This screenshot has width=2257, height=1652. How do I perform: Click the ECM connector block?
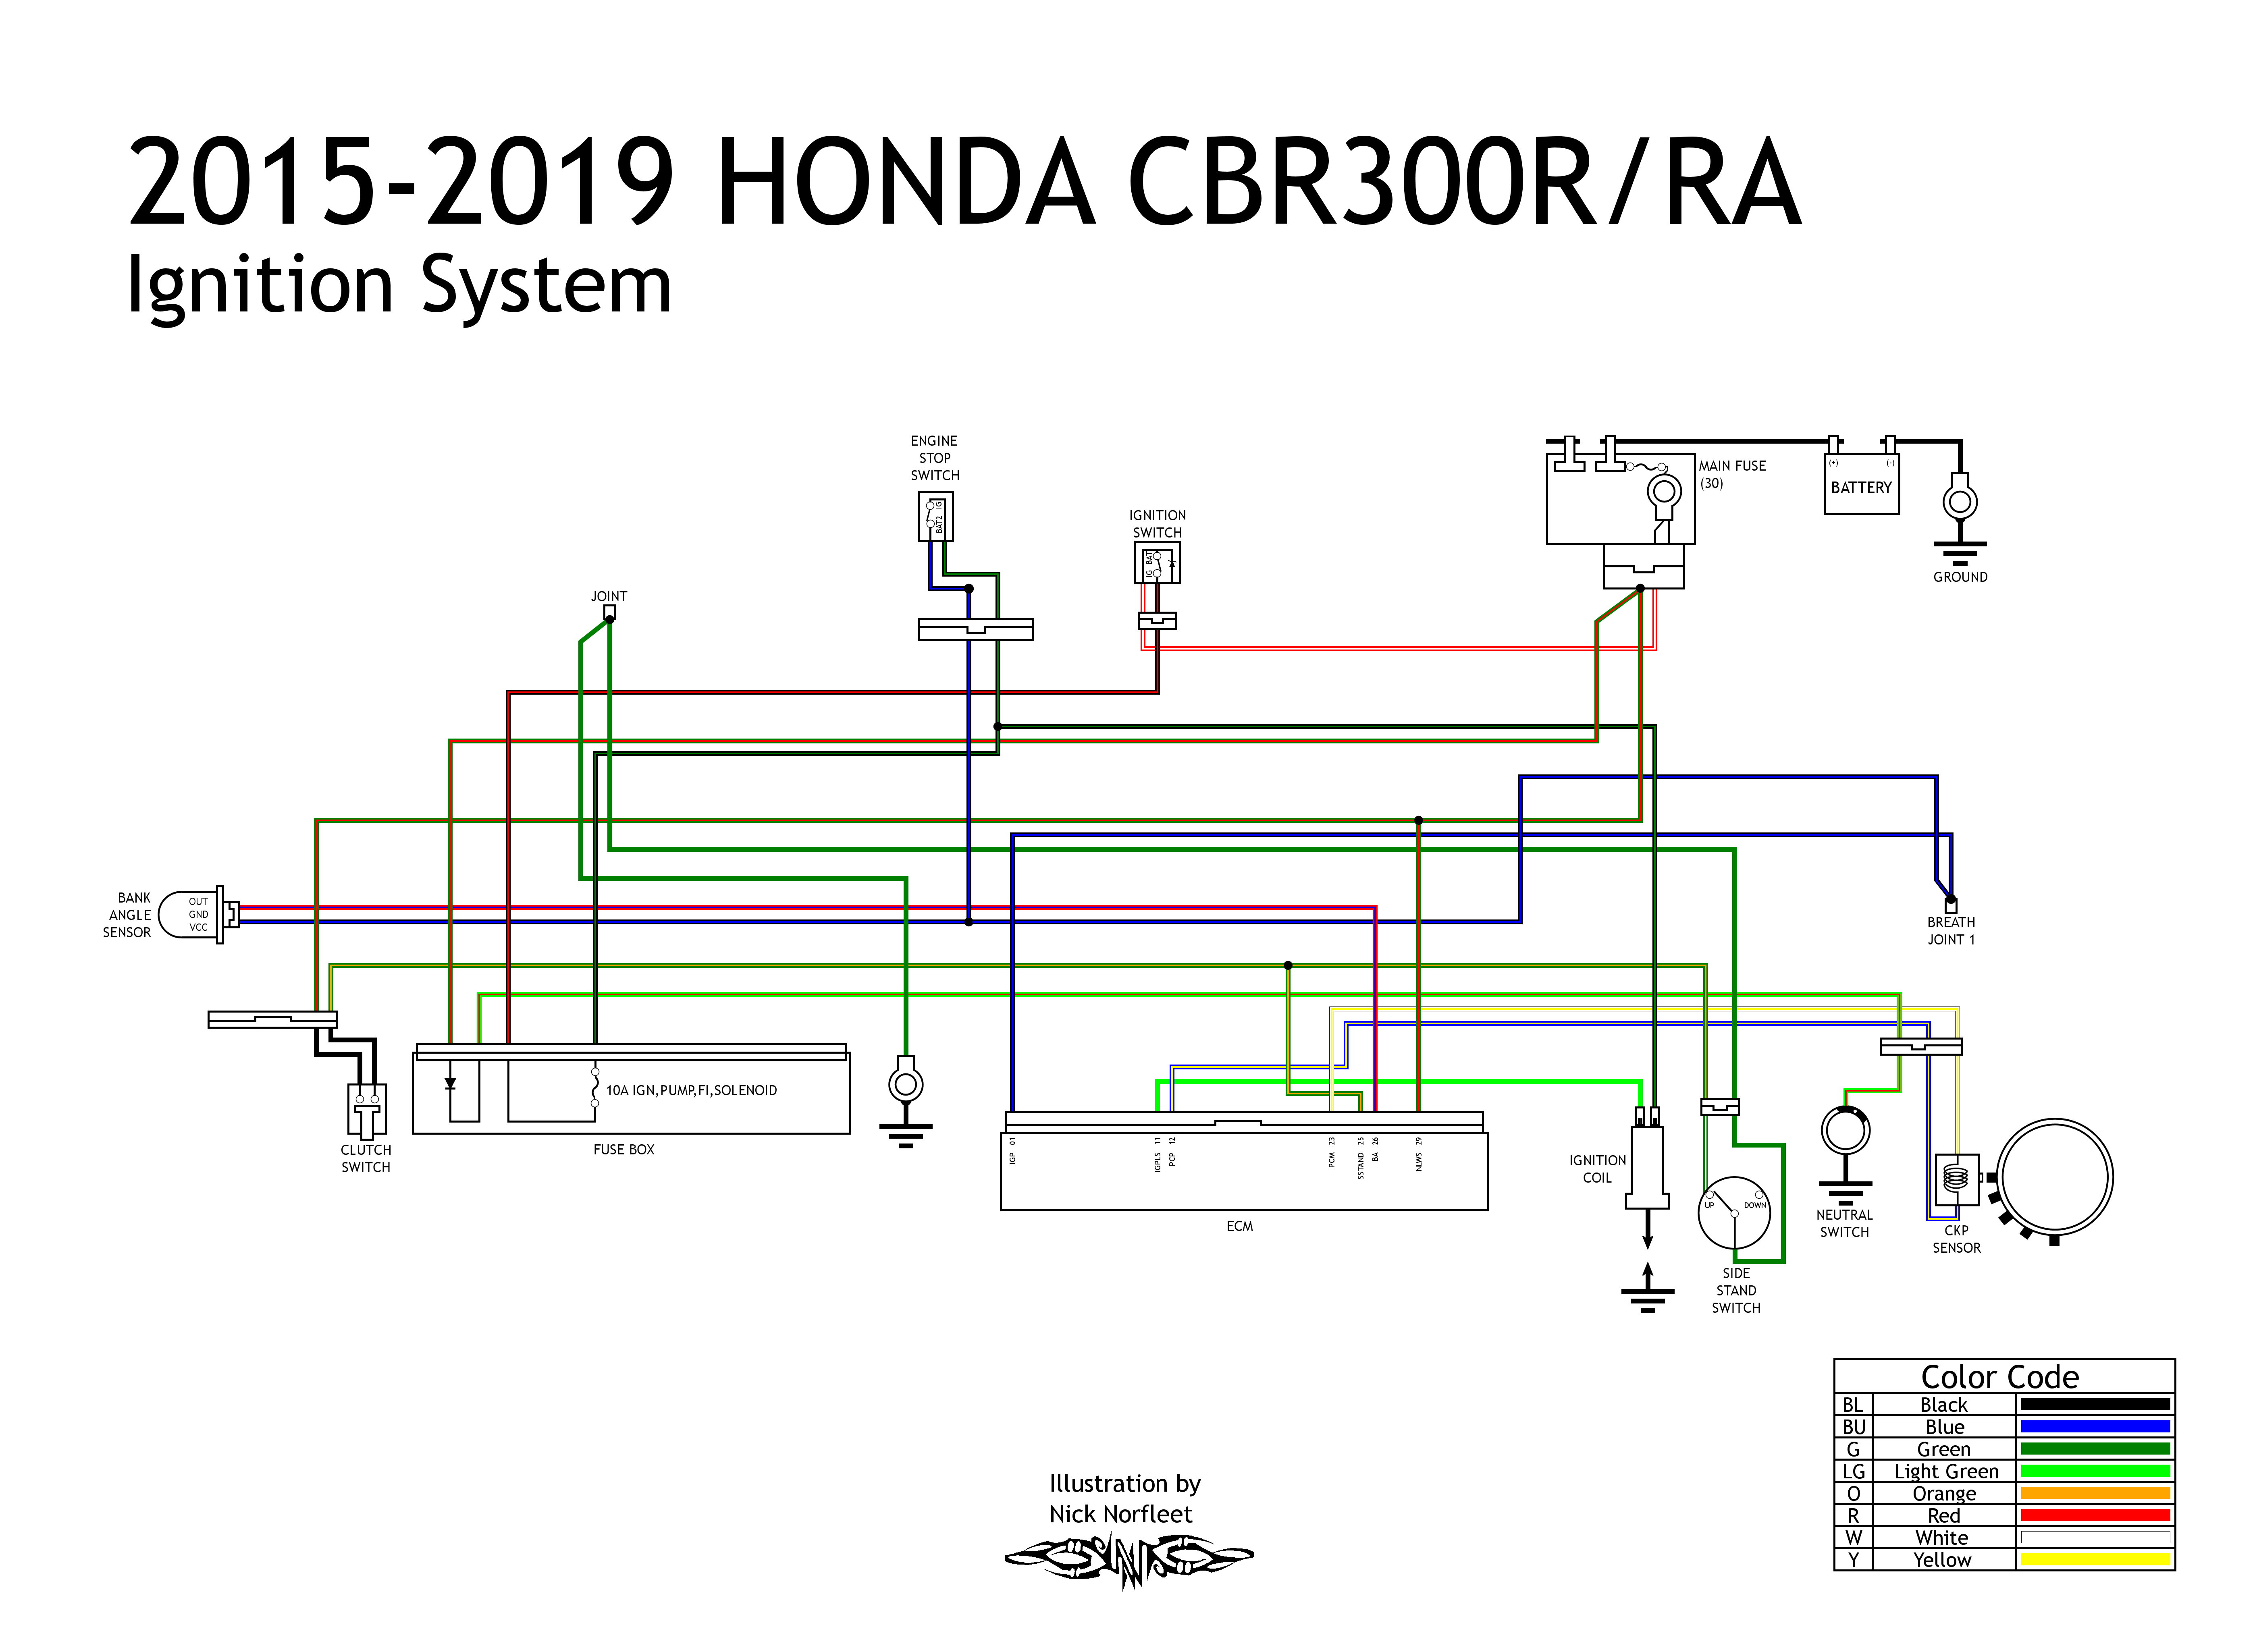point(1244,1161)
